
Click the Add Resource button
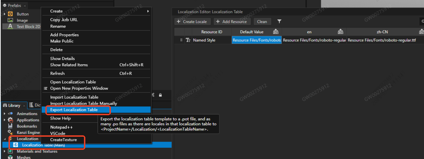232,22
